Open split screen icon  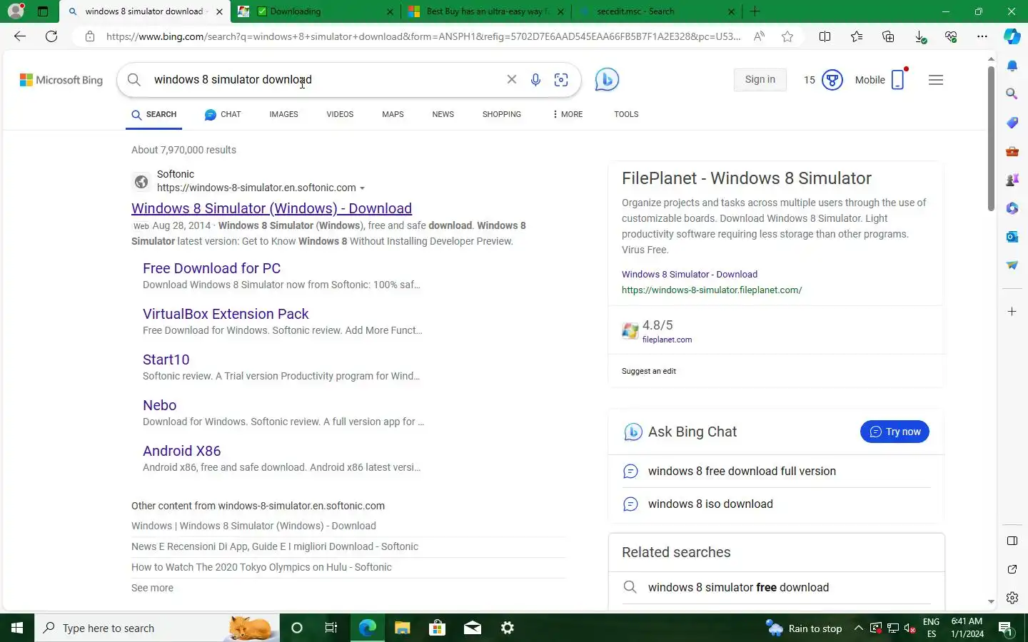tap(825, 36)
